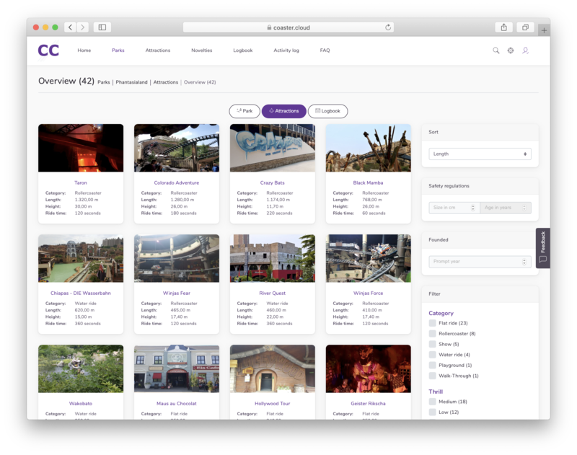Screen dimensions: 577x455
Task: Open the Colorado Adventure link
Action: [177, 183]
